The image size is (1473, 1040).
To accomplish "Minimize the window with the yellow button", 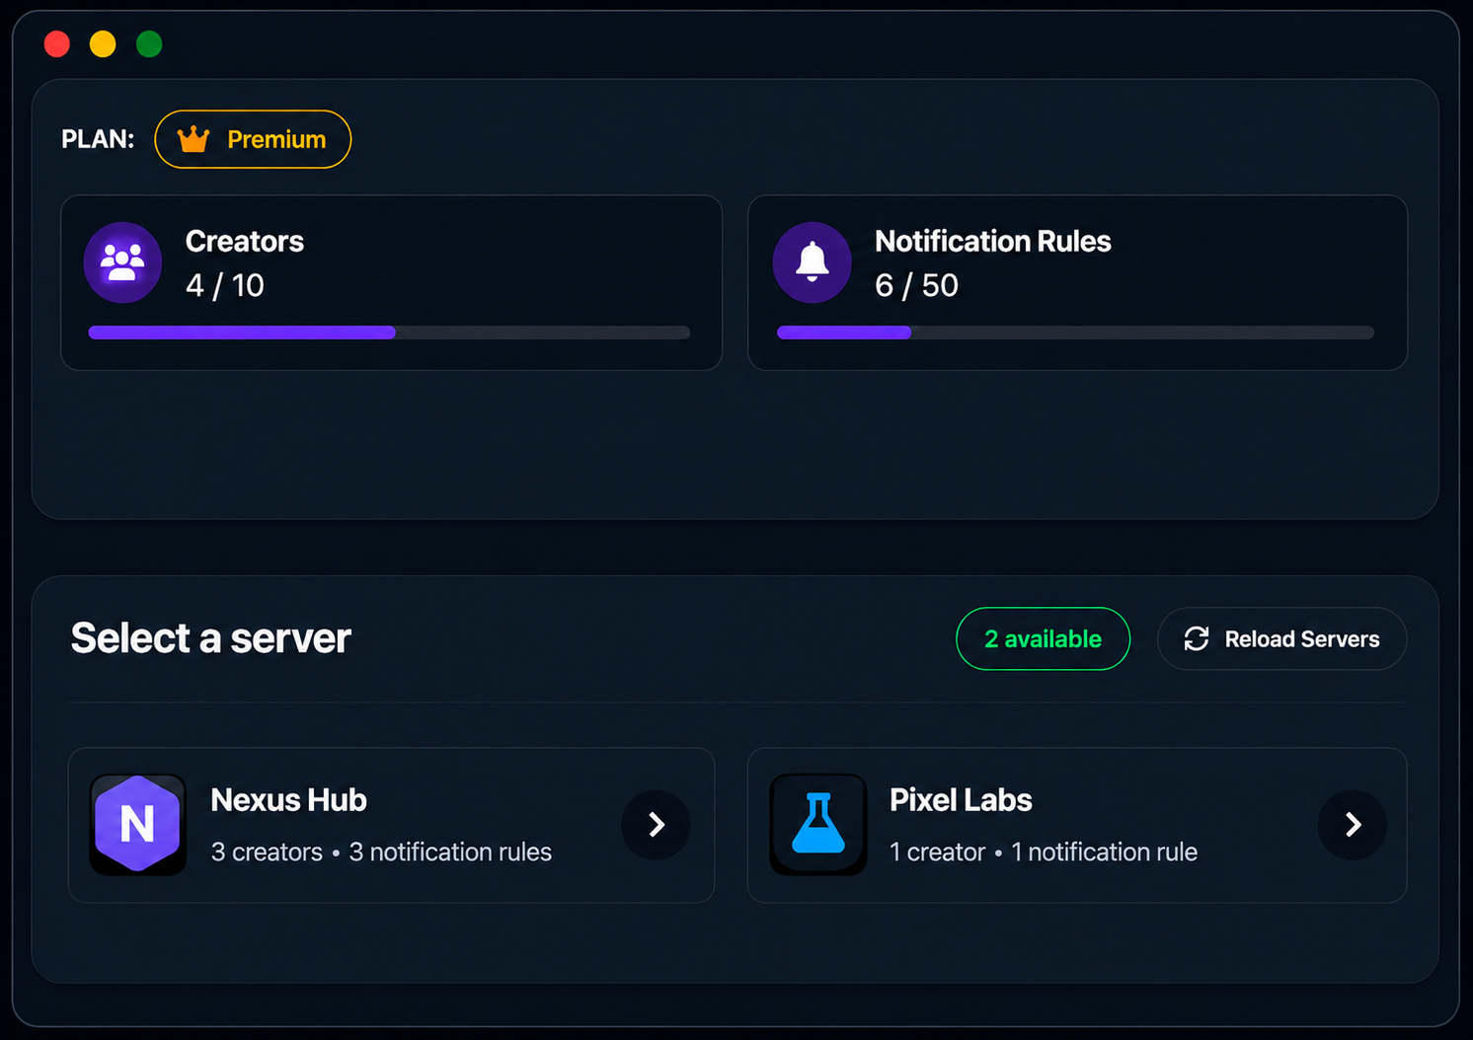I will pyautogui.click(x=103, y=44).
